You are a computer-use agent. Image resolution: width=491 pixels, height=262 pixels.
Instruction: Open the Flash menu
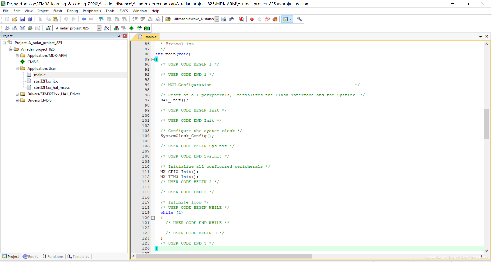58,11
